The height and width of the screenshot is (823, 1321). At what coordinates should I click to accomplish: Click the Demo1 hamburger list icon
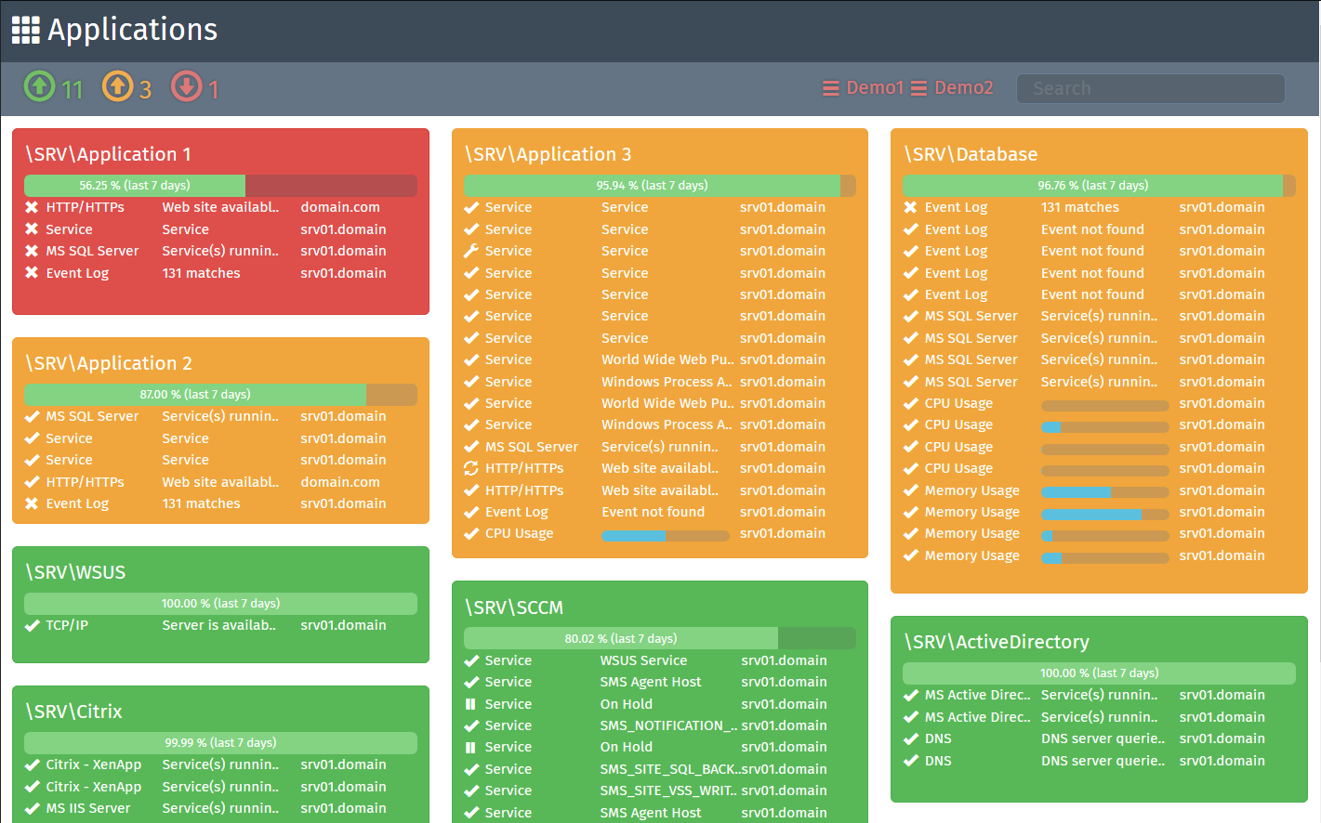(x=831, y=88)
